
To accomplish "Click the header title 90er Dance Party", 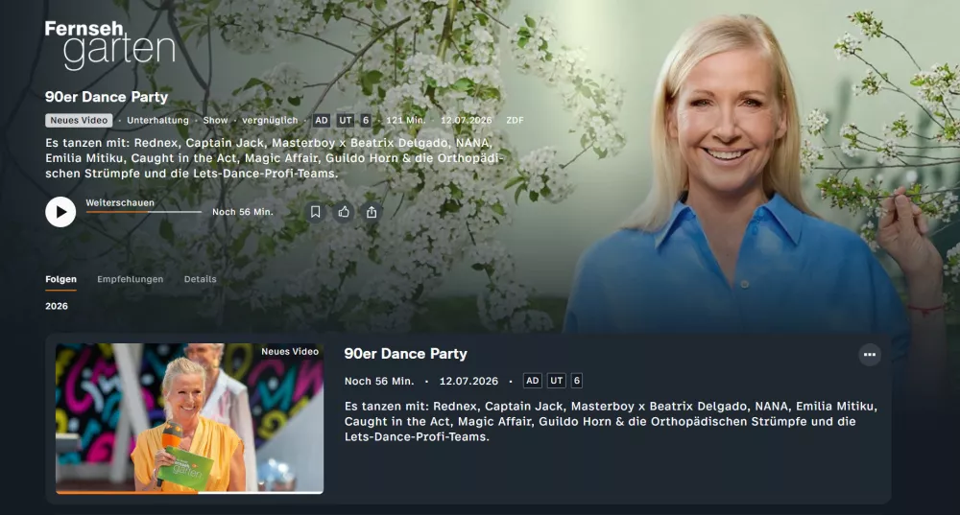I will click(107, 97).
